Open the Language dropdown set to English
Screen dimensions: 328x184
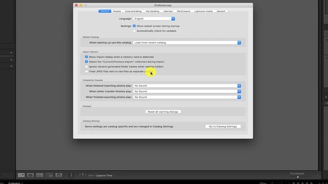click(154, 19)
